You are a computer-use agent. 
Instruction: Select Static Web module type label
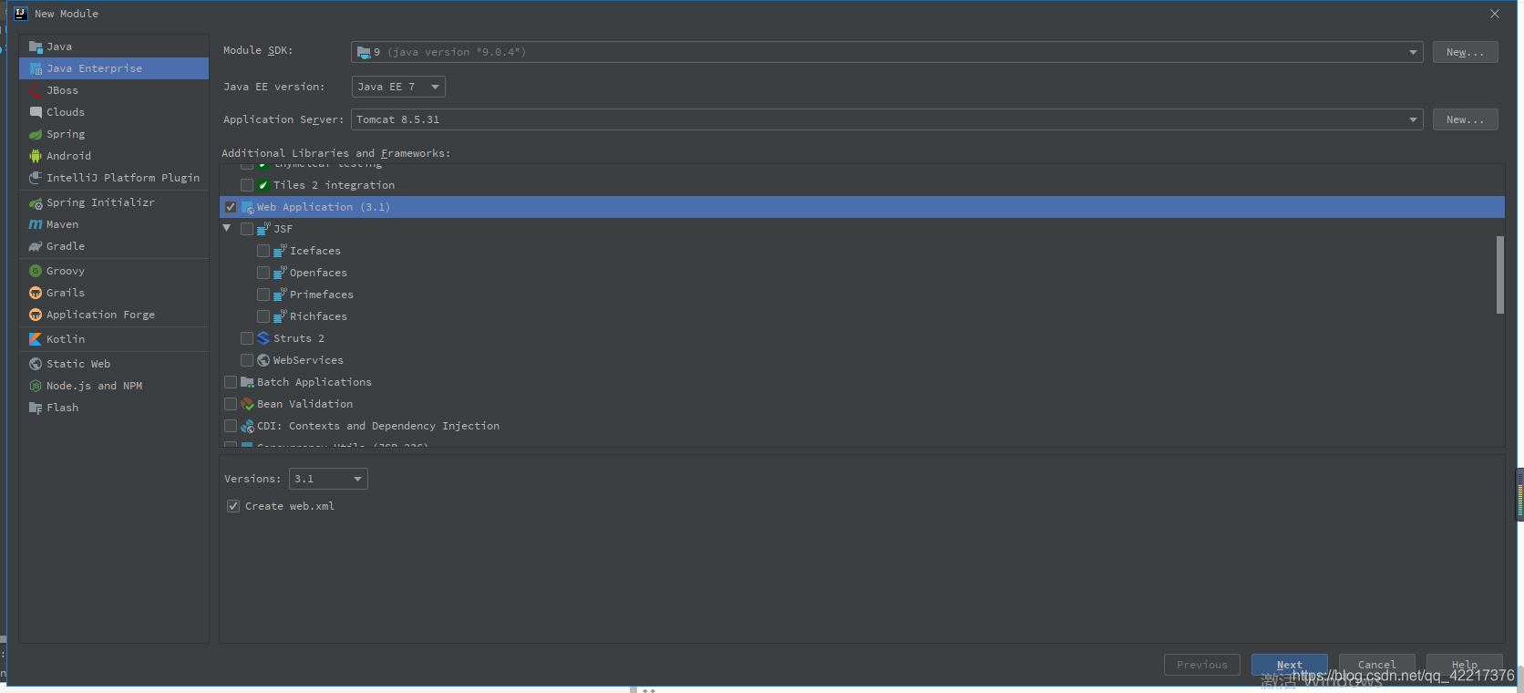tap(78, 364)
